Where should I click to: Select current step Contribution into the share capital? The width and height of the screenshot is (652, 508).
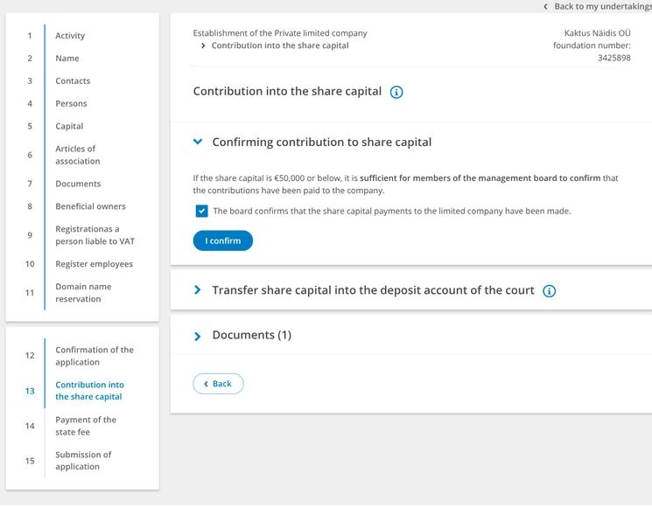[89, 391]
